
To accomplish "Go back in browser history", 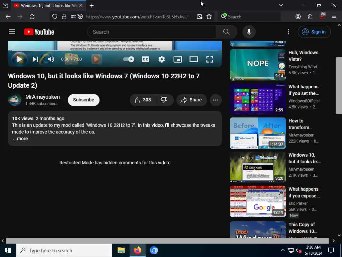I will [8, 17].
